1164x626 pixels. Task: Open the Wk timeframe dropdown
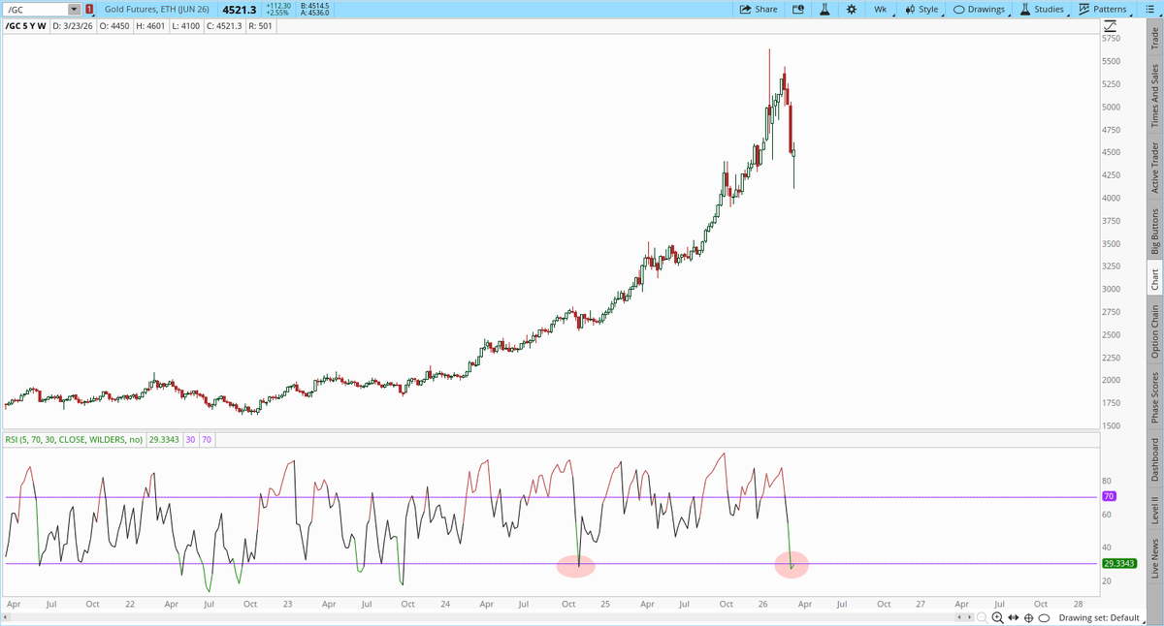[883, 10]
